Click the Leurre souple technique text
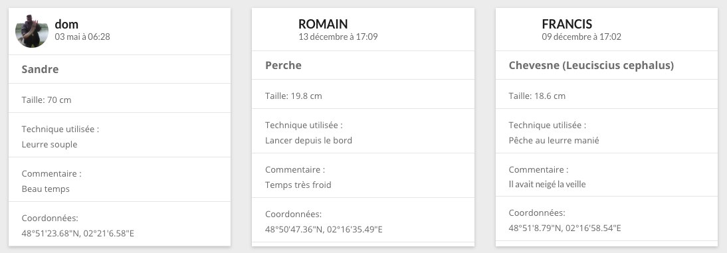 pyautogui.click(x=49, y=145)
